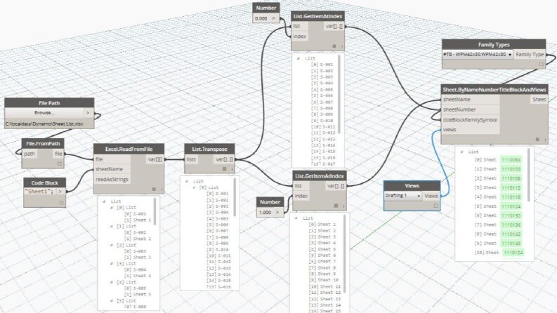Image resolution: width=557 pixels, height=313 pixels.
Task: Click '[0] S-001' in the List.Transpose preview
Action: click(217, 194)
